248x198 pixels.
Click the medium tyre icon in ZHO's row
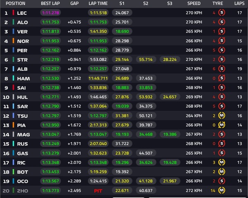(x=222, y=190)
